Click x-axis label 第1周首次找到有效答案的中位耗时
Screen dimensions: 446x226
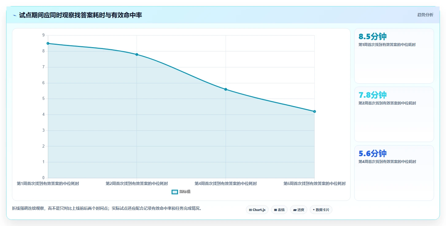[48, 184]
